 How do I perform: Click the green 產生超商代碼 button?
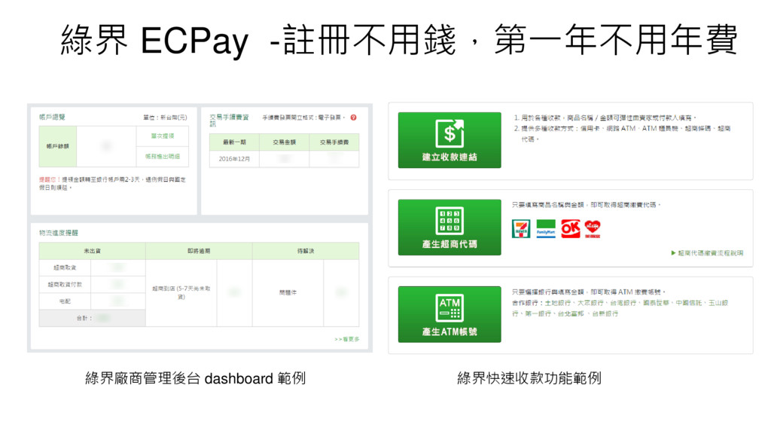(449, 228)
